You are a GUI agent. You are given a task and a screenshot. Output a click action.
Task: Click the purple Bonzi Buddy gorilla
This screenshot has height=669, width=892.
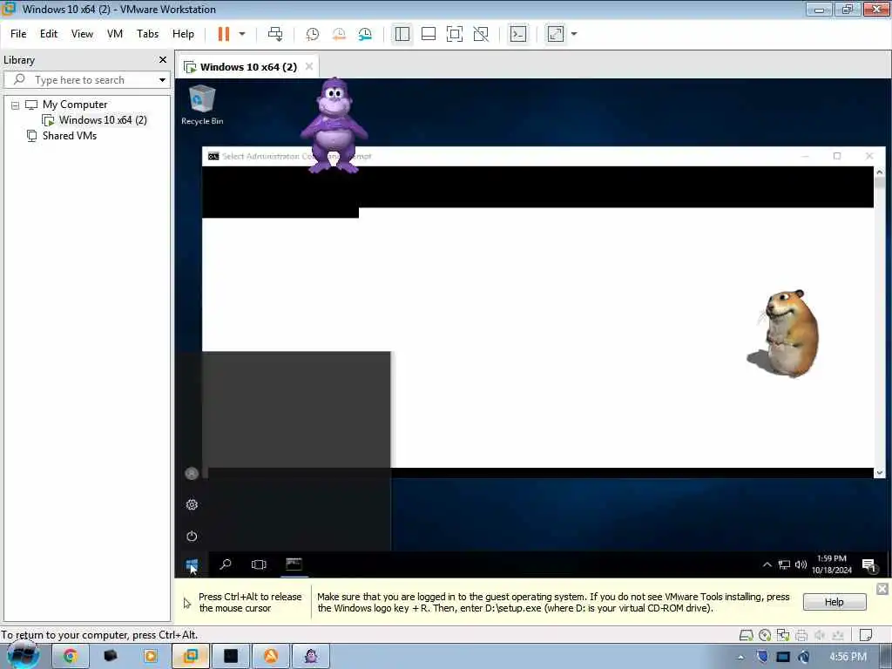[334, 125]
